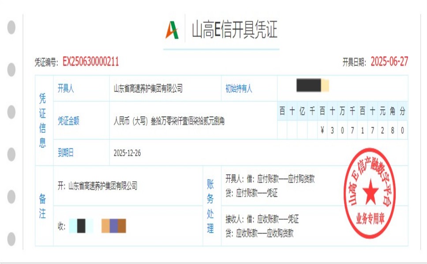Click the red star in the seal center
Viewport: 427px width, 264px height.
pyautogui.click(x=370, y=192)
